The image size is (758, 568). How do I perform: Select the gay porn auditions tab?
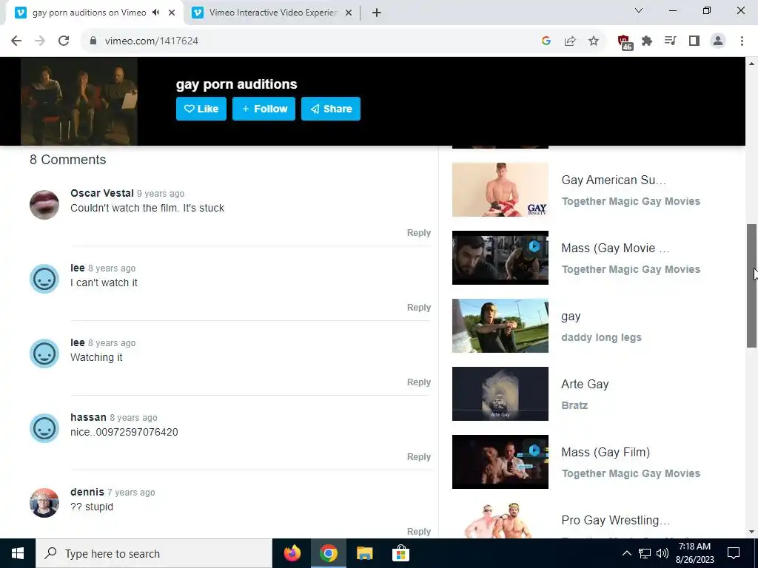pyautogui.click(x=89, y=13)
